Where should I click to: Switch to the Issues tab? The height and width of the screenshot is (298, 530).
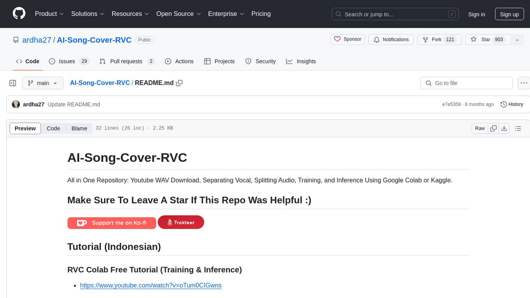(69, 61)
